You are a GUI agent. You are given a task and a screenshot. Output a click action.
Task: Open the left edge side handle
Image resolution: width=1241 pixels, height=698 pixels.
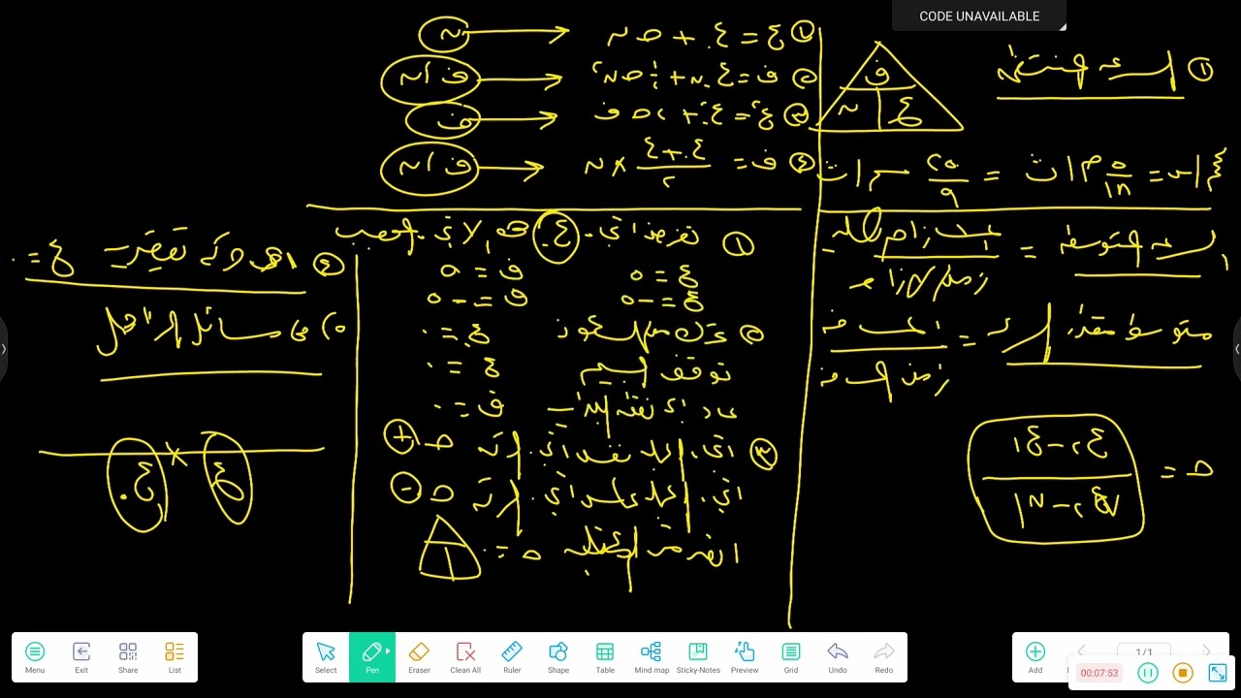coord(4,349)
